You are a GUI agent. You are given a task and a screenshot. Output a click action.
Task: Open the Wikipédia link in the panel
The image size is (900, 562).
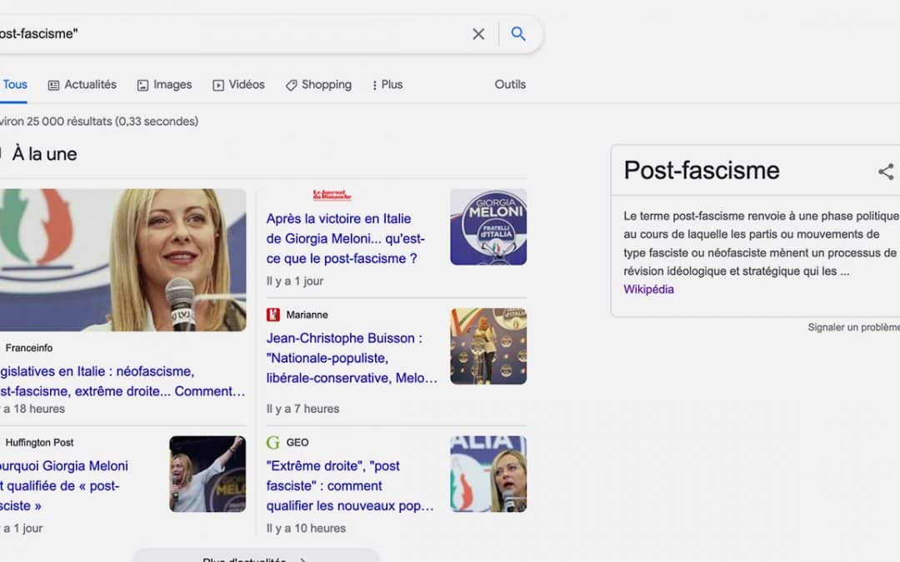(648, 289)
